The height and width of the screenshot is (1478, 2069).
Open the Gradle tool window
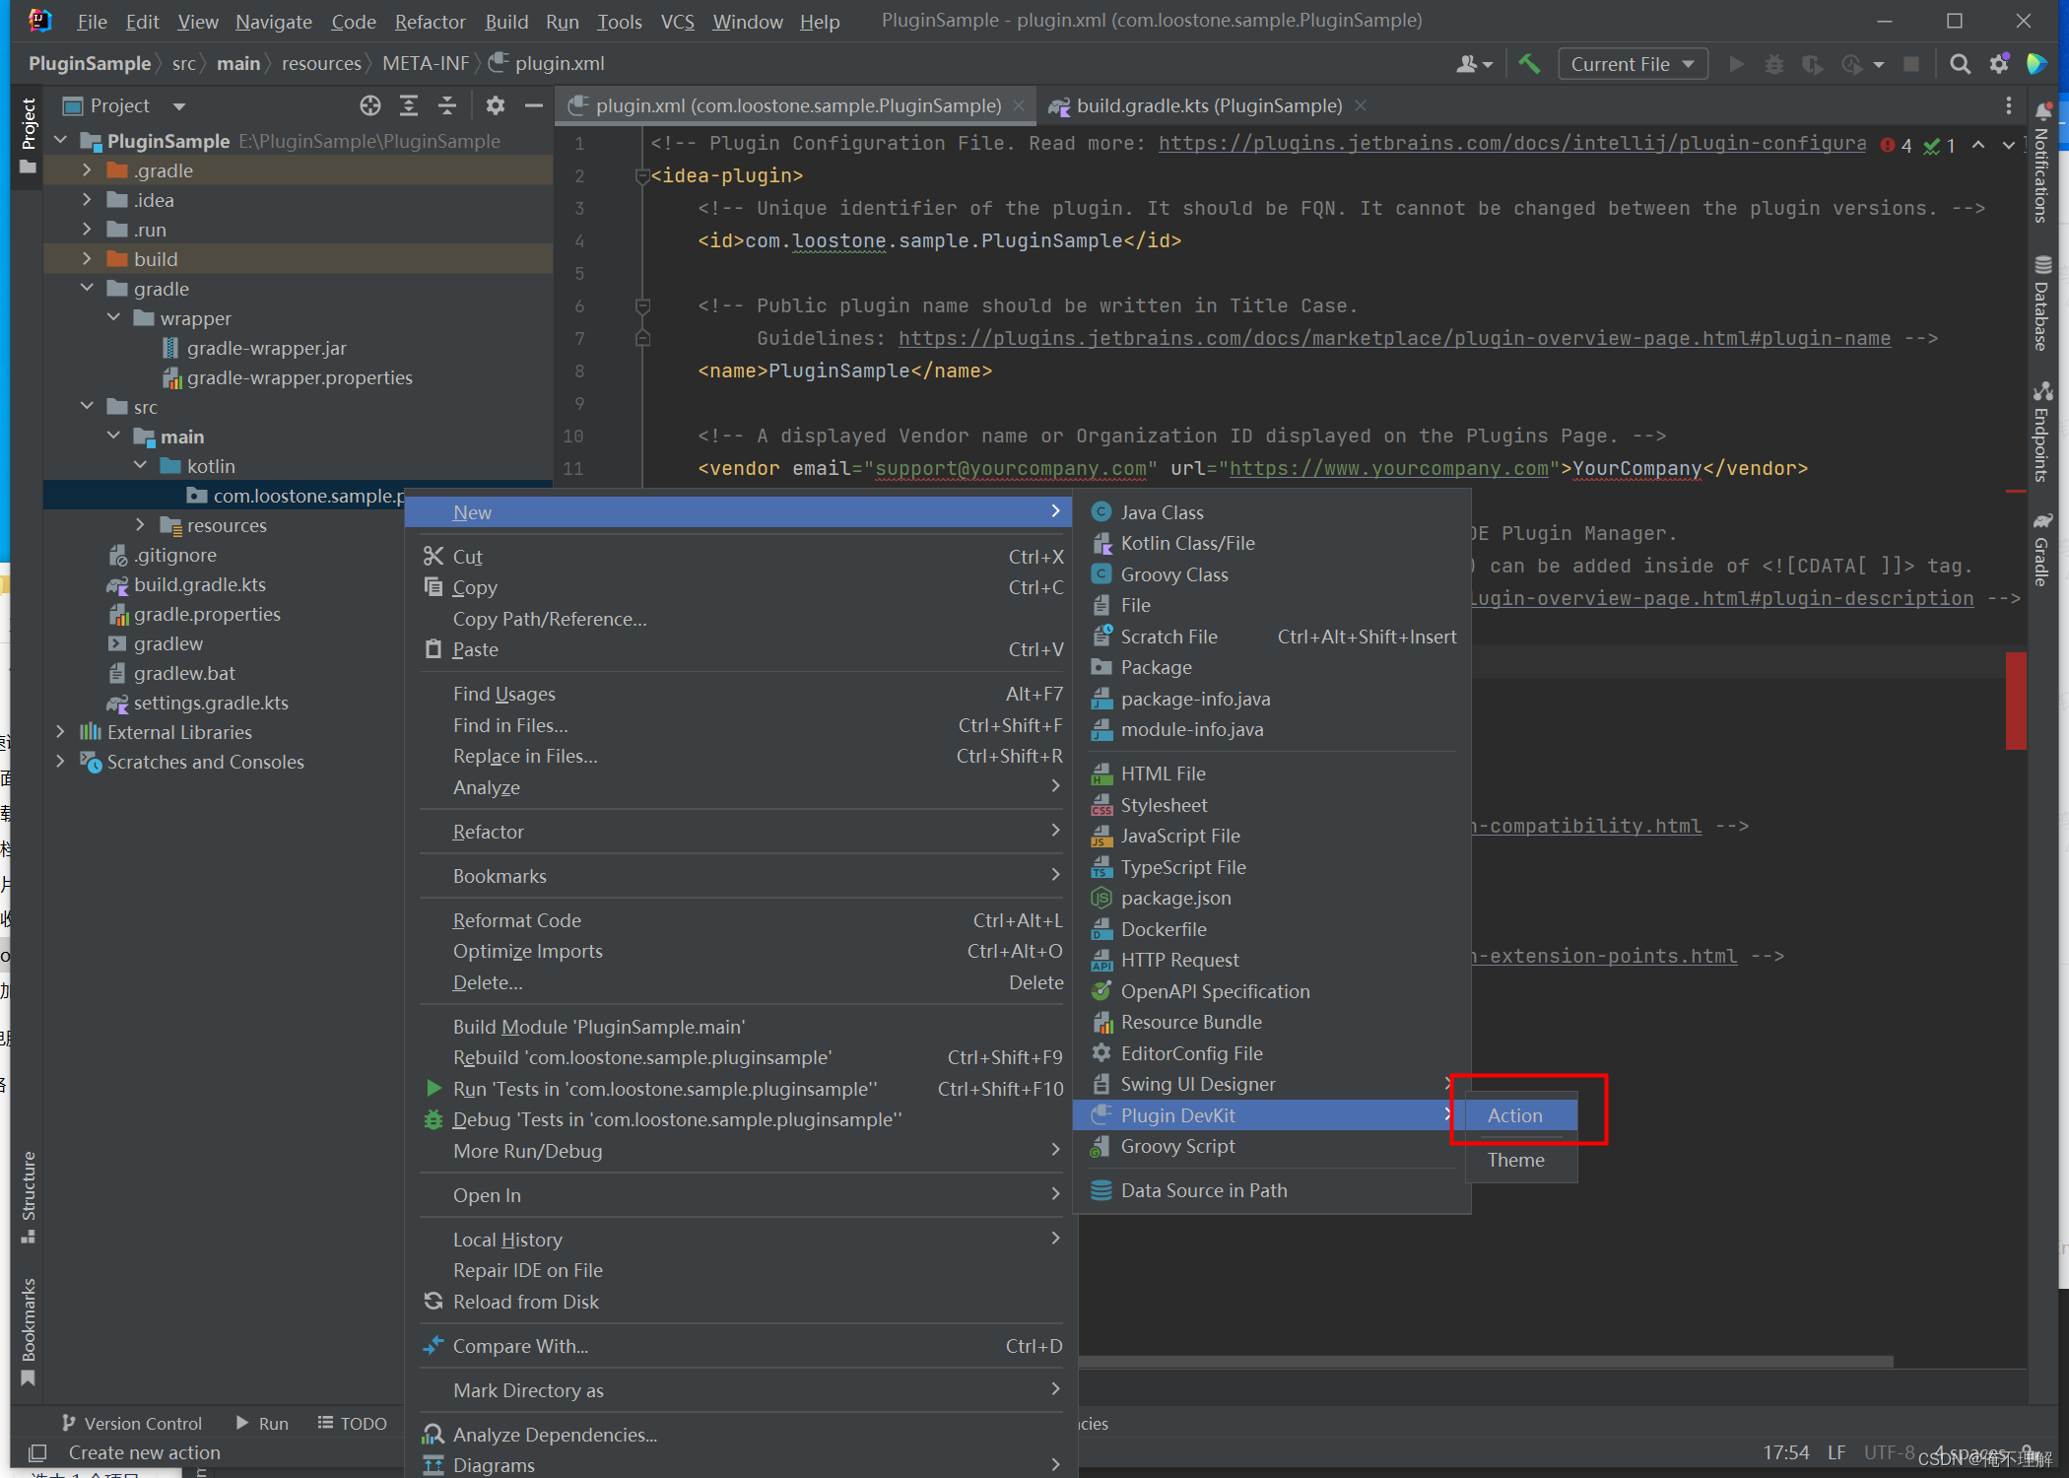[x=2043, y=550]
